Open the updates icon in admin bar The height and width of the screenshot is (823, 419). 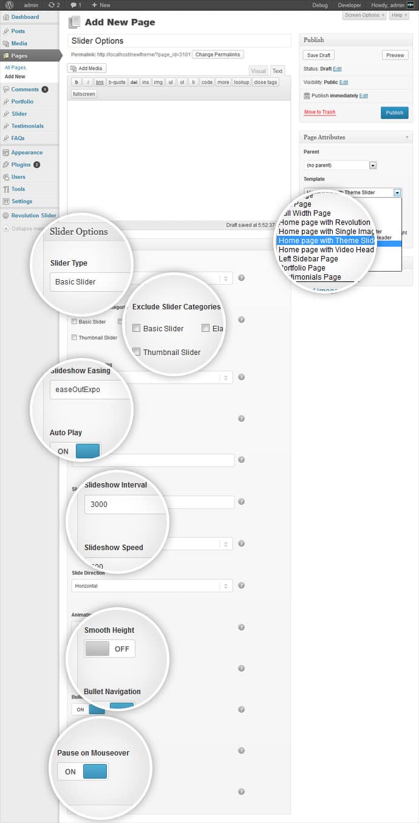(54, 5)
